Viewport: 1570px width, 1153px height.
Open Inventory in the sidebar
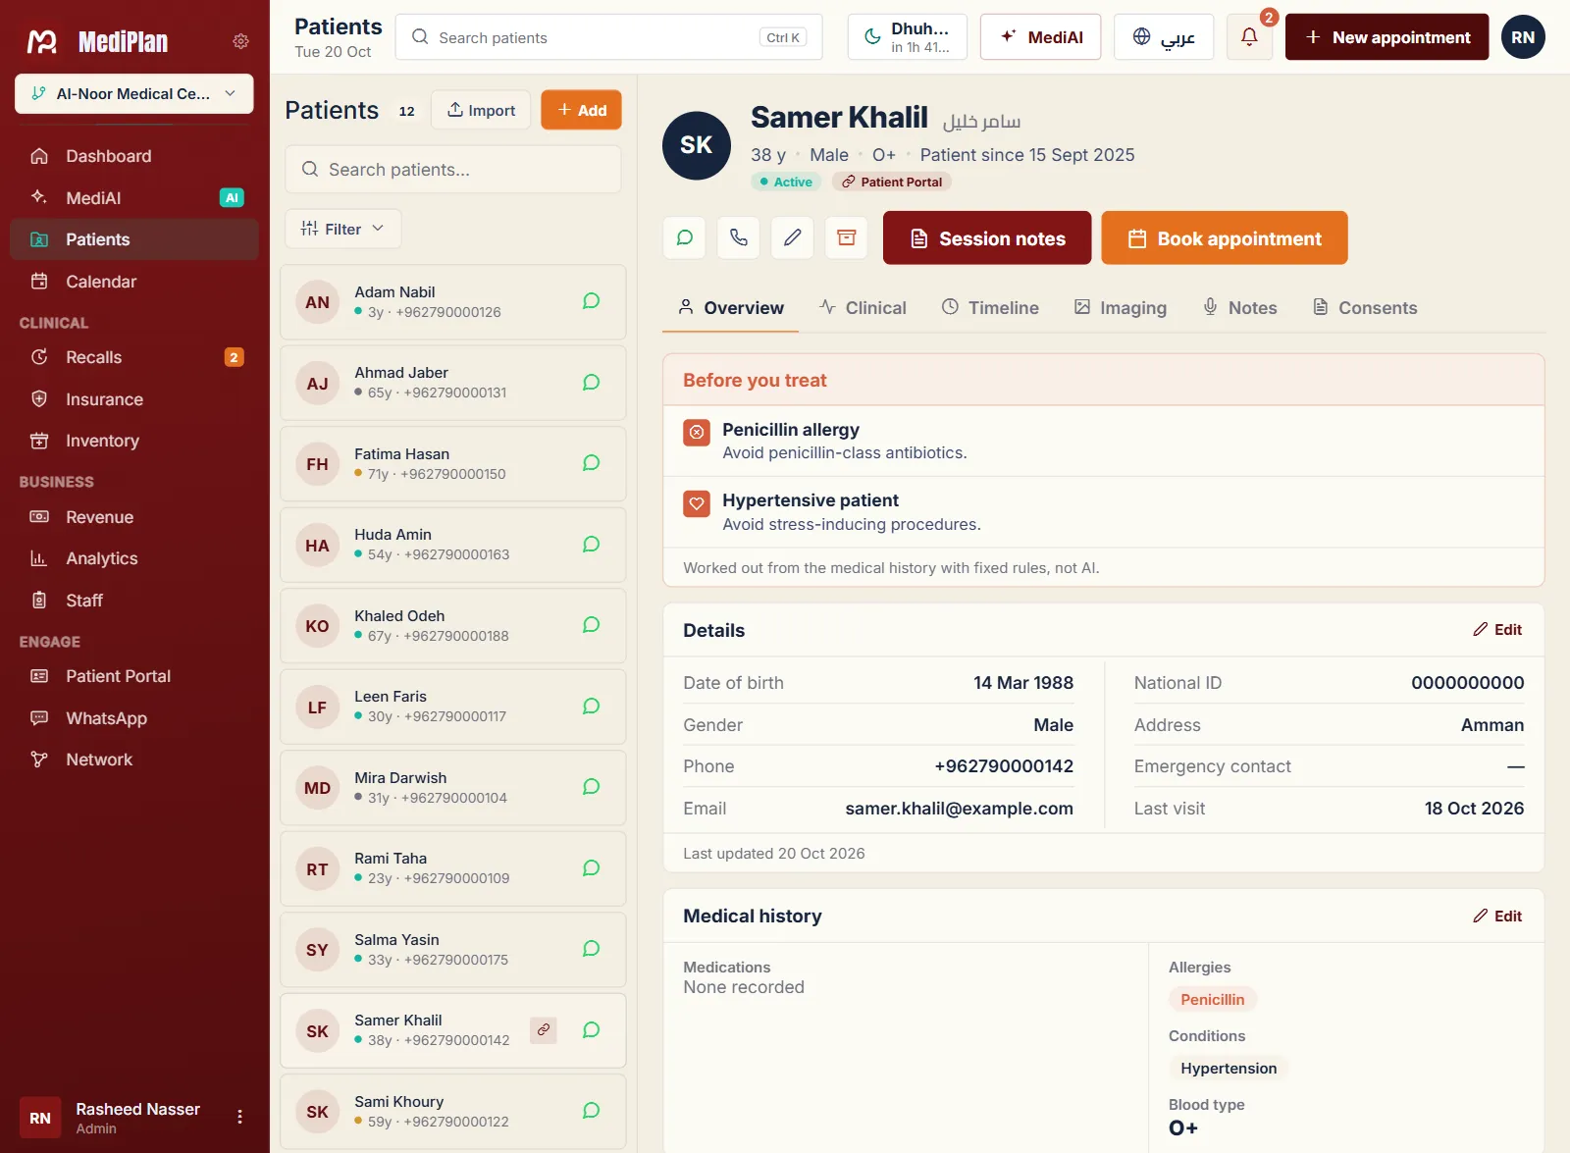point(134,441)
